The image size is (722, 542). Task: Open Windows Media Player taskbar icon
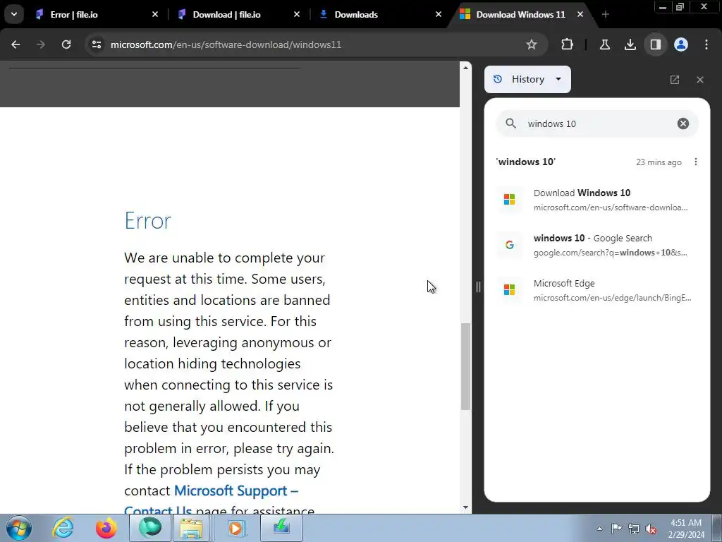237,528
